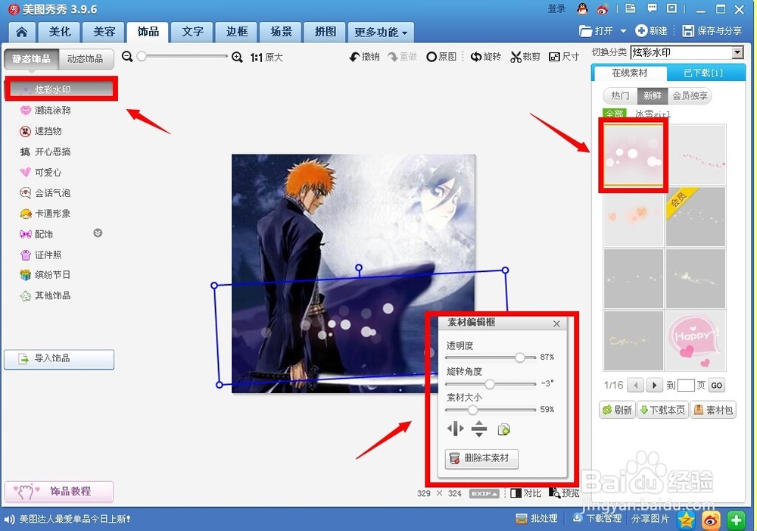The width and height of the screenshot is (757, 531).
Task: Select the 新鲜 filter
Action: 653,95
